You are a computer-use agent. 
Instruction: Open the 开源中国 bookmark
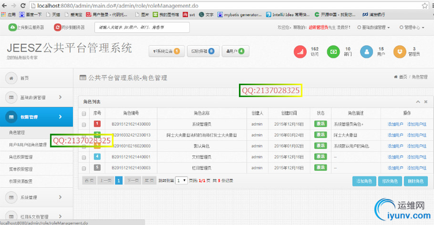coord(335,14)
